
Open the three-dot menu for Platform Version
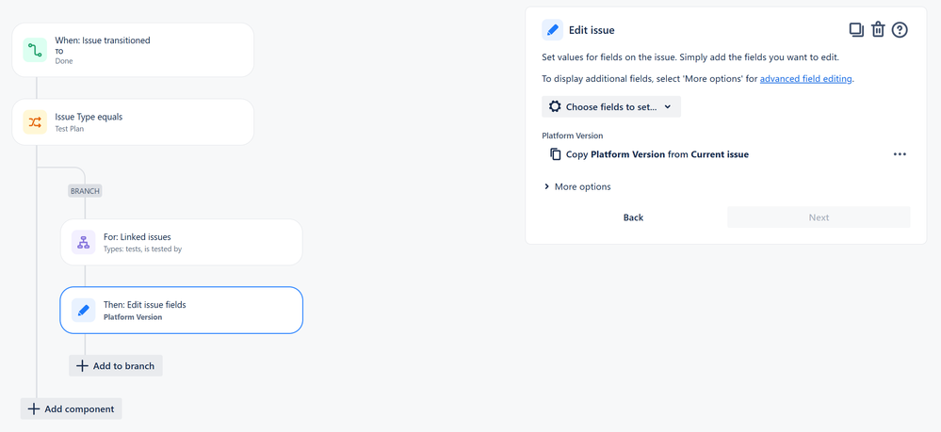pos(900,154)
